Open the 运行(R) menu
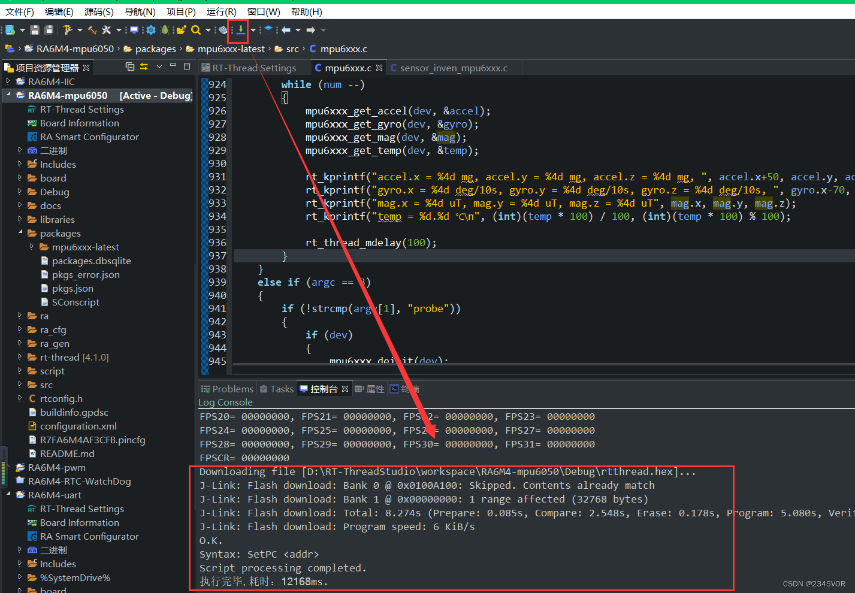855x593 pixels. 221,11
